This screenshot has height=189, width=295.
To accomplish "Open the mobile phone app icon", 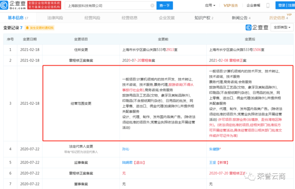I will [x=268, y=5].
